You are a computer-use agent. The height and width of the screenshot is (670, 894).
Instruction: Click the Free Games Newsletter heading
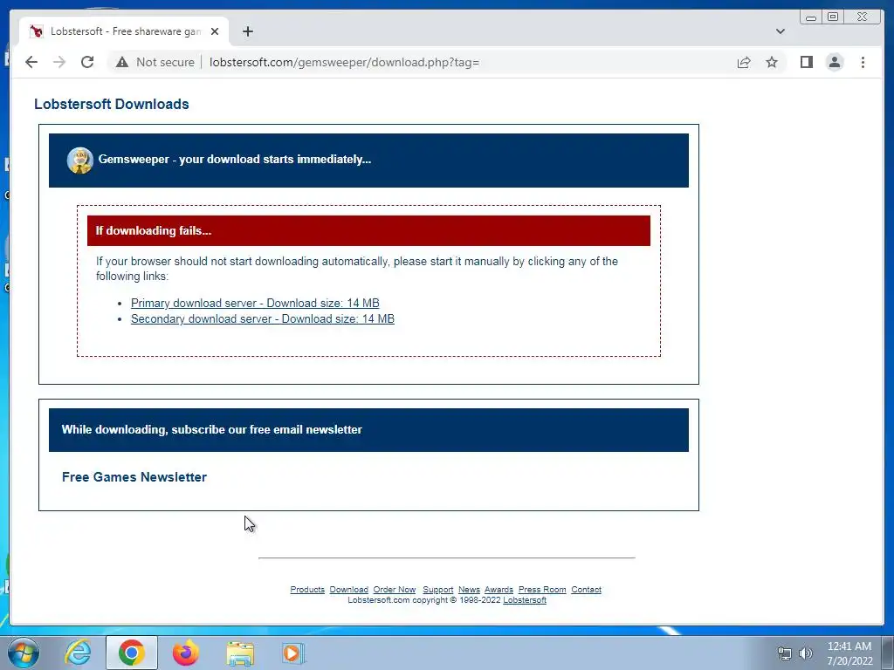pyautogui.click(x=134, y=477)
